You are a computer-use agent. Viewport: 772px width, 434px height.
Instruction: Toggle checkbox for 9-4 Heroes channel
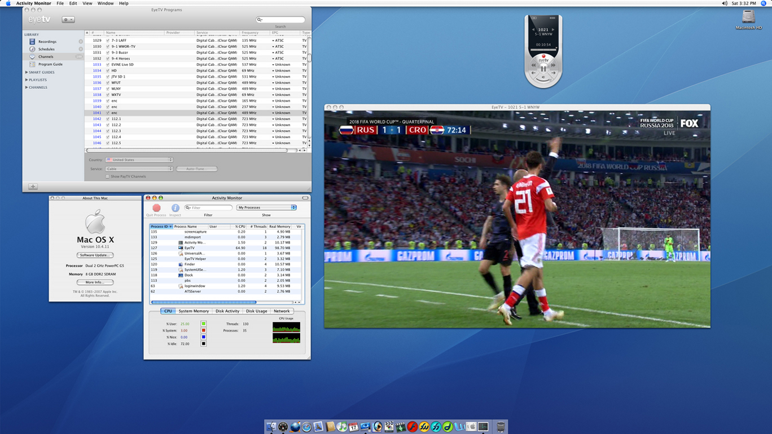pos(108,59)
